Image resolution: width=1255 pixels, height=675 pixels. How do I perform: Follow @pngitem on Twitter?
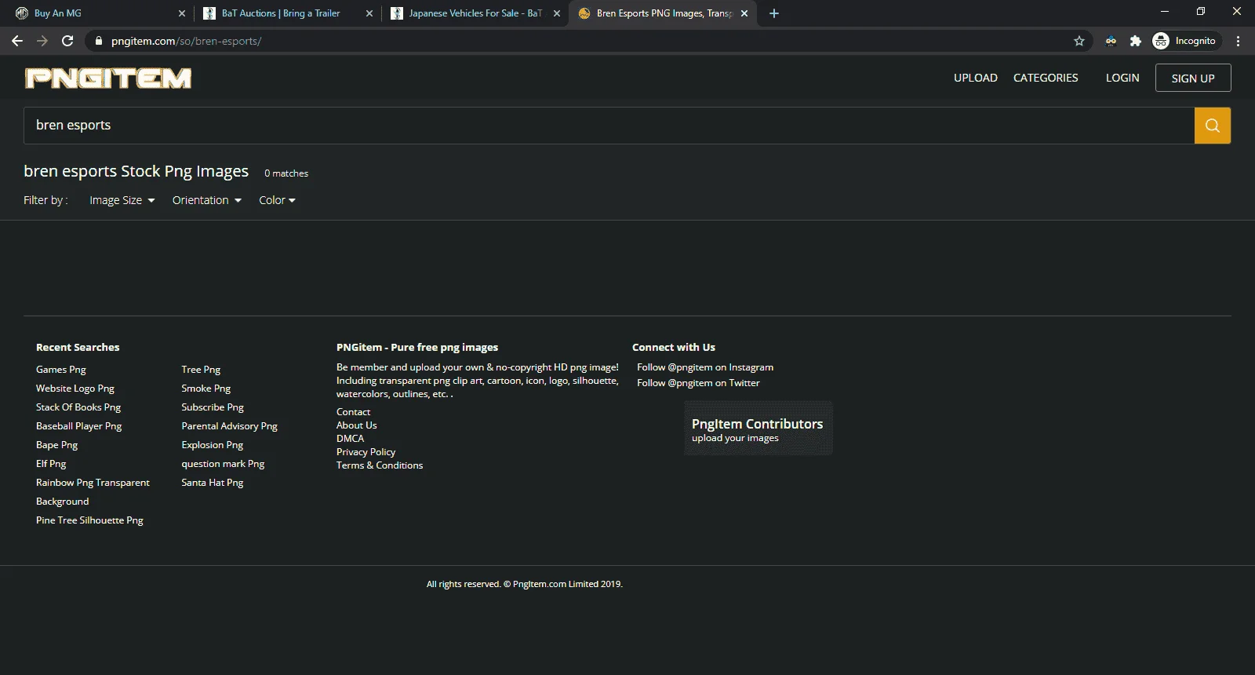point(698,383)
